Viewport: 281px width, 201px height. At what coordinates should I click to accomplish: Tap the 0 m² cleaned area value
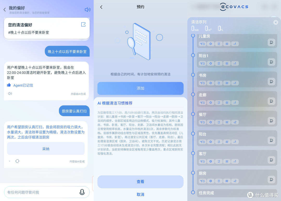[208, 29]
